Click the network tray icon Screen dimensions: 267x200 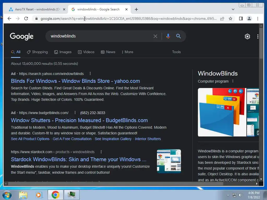click(234, 195)
